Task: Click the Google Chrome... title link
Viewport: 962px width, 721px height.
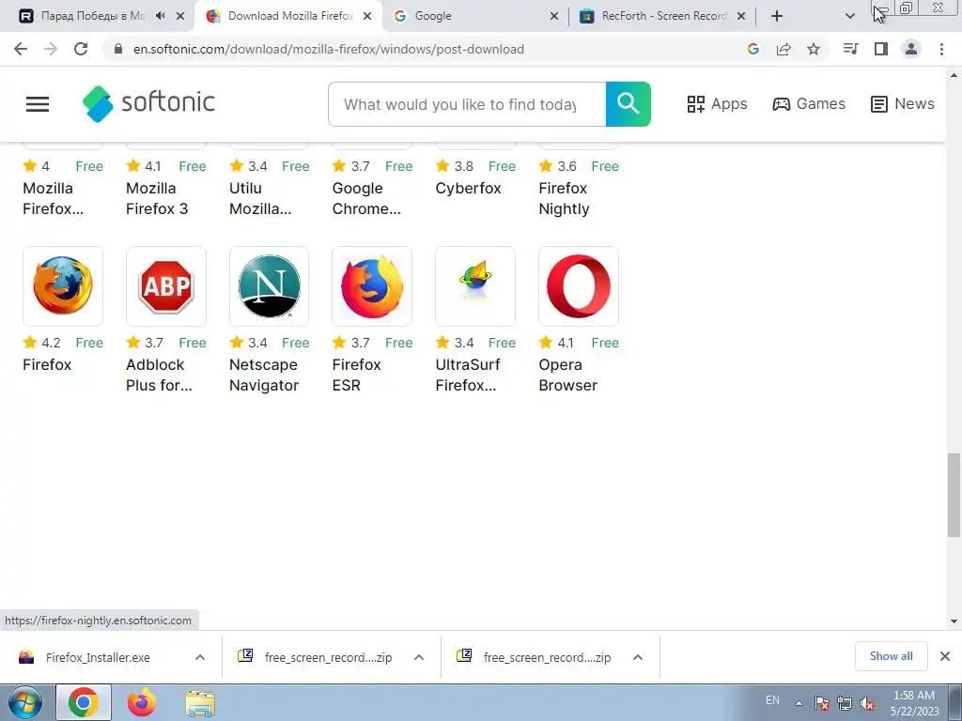Action: tap(366, 198)
